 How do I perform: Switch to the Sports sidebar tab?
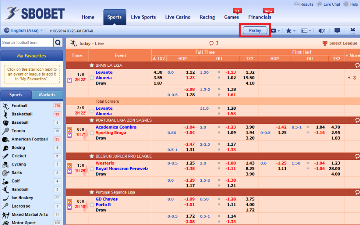tap(16, 95)
